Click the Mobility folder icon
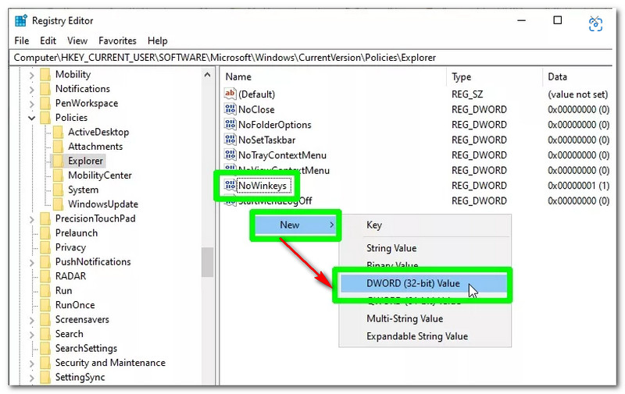Screen dimensions: 625x394 (x=45, y=74)
